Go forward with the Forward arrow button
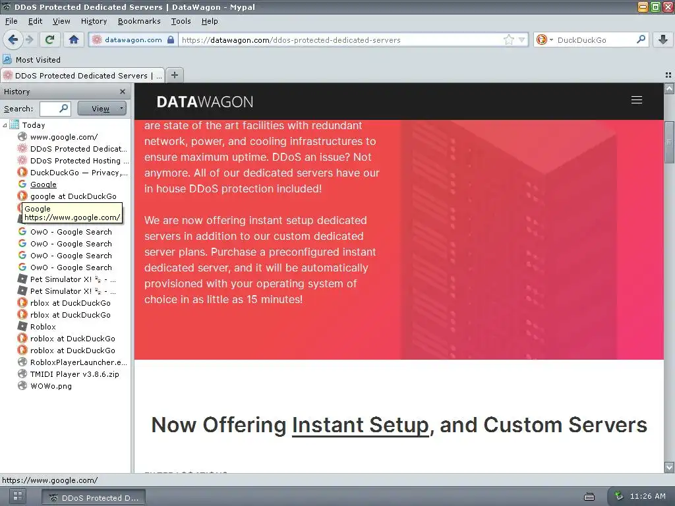The width and height of the screenshot is (675, 506). click(x=30, y=40)
